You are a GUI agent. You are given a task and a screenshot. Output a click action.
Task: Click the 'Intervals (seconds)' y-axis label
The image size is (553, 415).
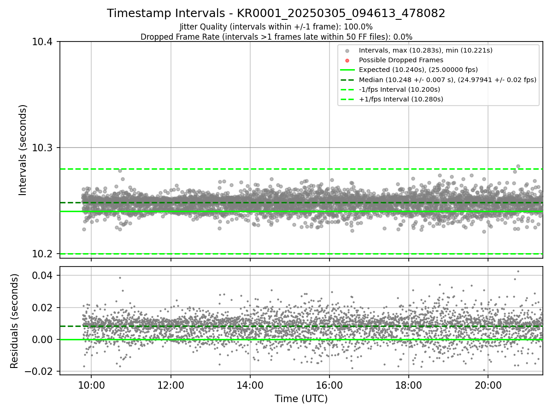pyautogui.click(x=23, y=150)
